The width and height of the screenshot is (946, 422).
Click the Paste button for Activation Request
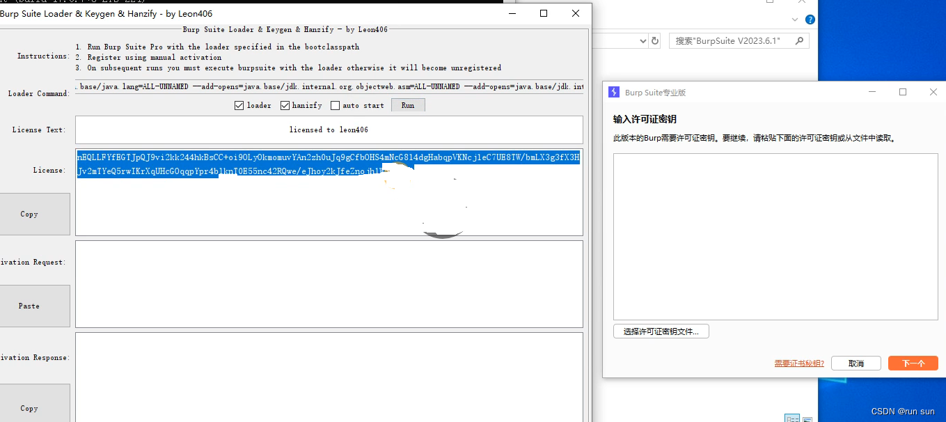click(29, 306)
